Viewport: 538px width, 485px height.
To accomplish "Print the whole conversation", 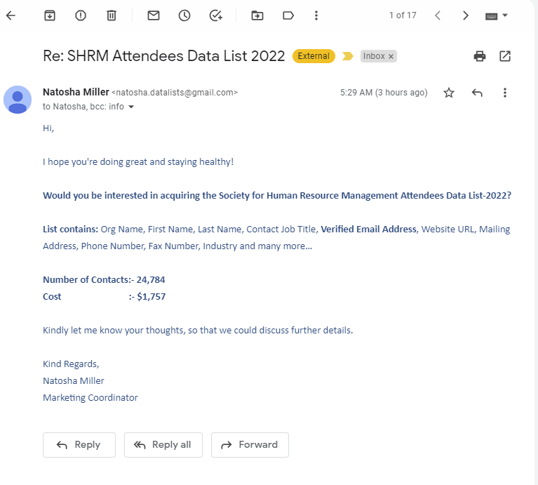I will (480, 56).
